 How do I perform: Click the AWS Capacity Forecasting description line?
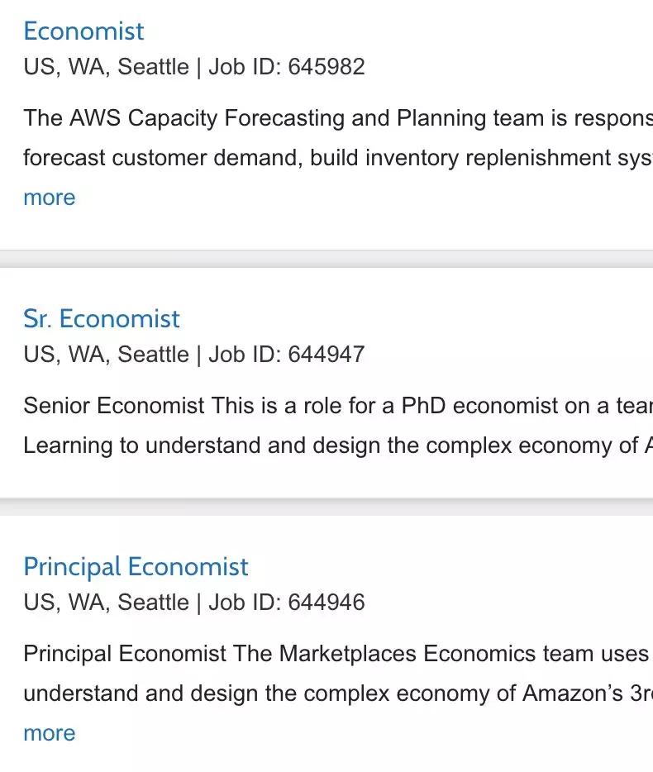338,119
